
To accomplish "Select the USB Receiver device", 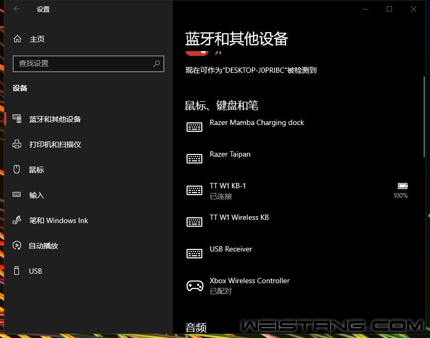I will [x=298, y=253].
